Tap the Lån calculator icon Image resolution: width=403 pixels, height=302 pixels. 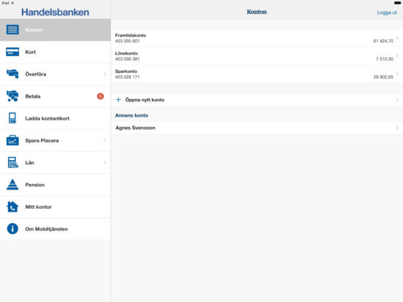(x=12, y=162)
